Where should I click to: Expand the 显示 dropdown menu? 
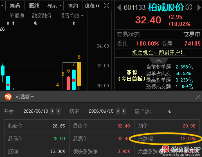54,6
